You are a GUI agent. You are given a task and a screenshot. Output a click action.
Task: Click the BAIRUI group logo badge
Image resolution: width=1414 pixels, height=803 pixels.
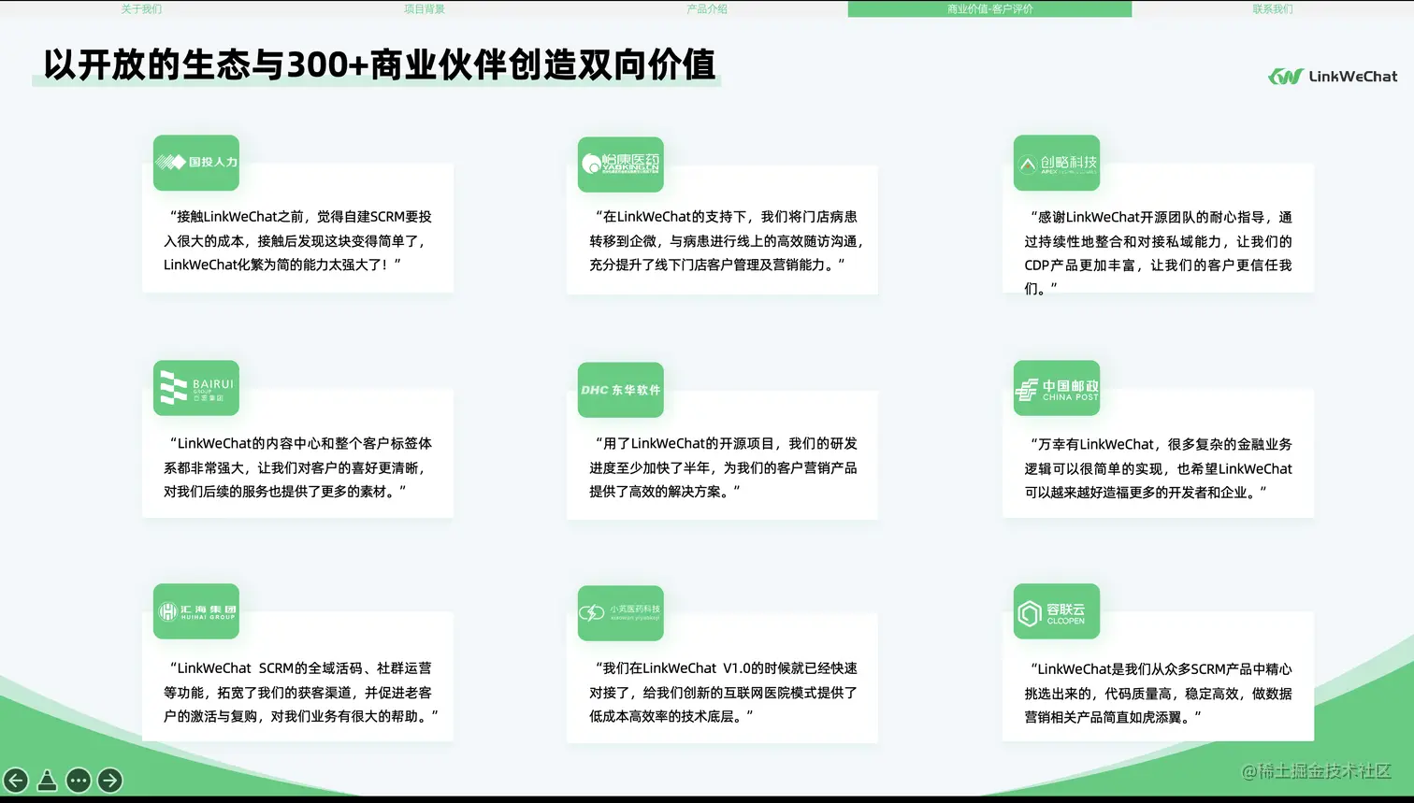coord(196,388)
